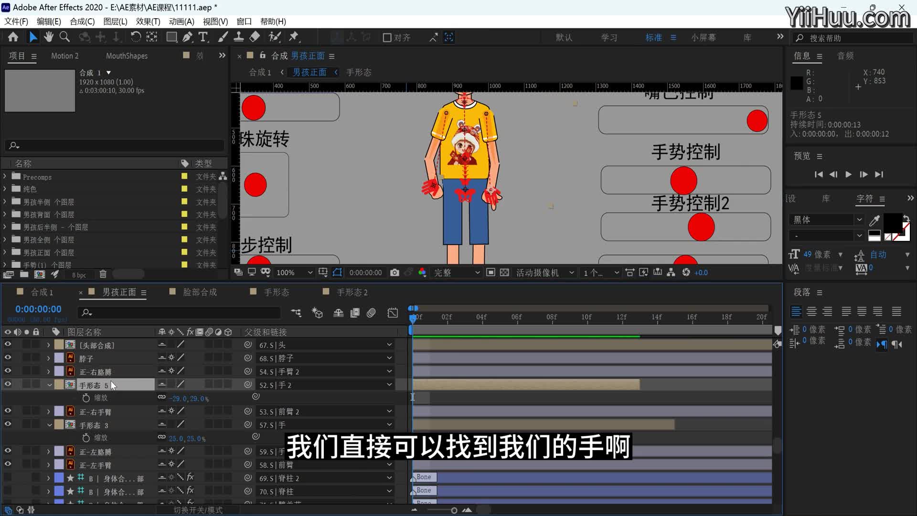Select the Eraser tool
The width and height of the screenshot is (917, 516).
[255, 37]
